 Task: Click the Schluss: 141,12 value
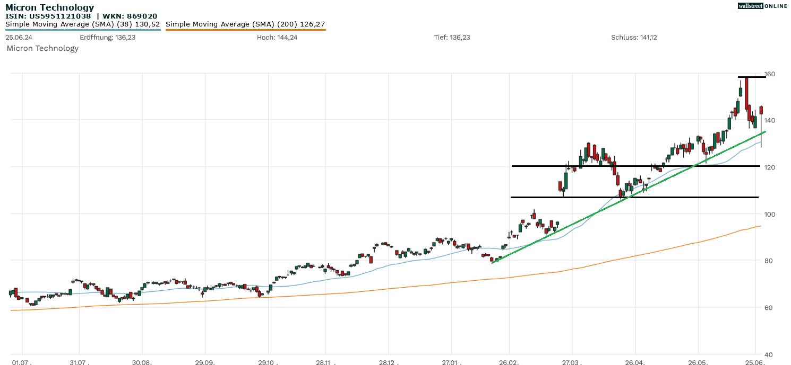(634, 38)
